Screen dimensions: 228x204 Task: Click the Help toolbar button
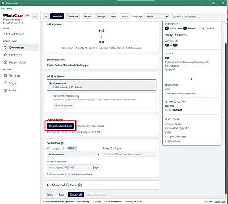pyautogui.click(x=113, y=16)
